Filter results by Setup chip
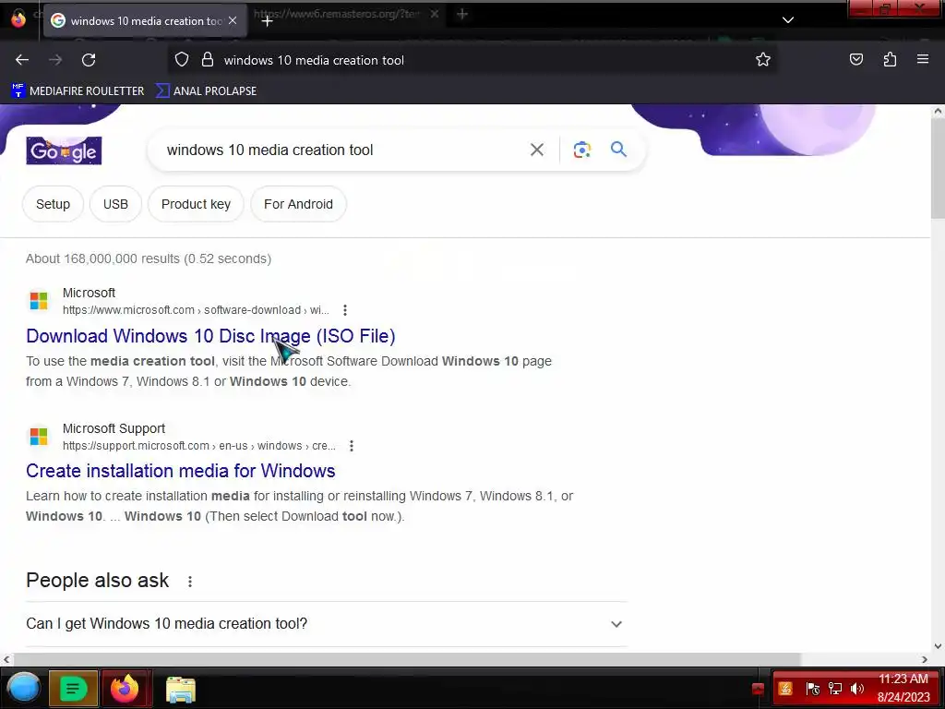Screen dimensions: 945x709 coord(53,204)
